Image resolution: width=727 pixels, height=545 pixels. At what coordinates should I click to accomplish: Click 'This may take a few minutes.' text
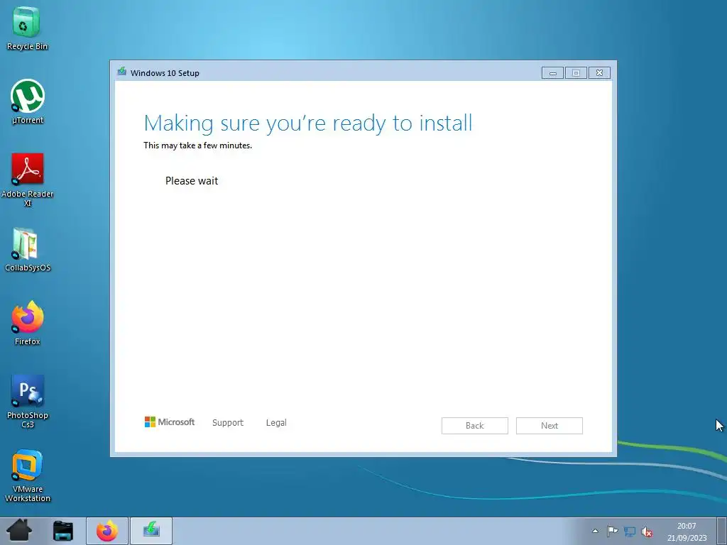tap(197, 145)
